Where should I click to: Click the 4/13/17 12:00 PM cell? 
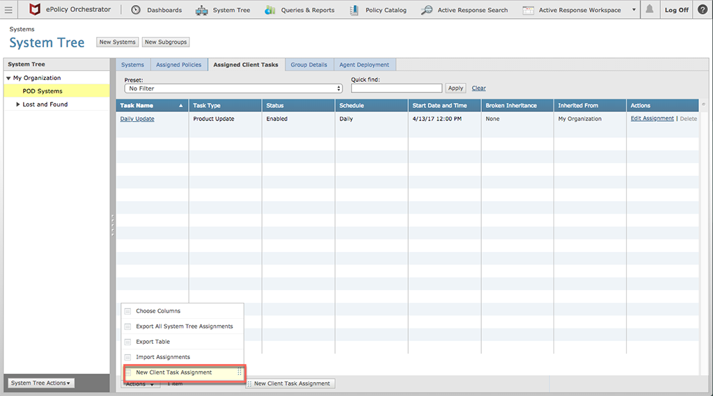(437, 119)
